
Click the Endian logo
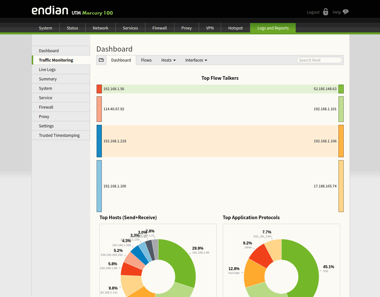click(x=50, y=11)
